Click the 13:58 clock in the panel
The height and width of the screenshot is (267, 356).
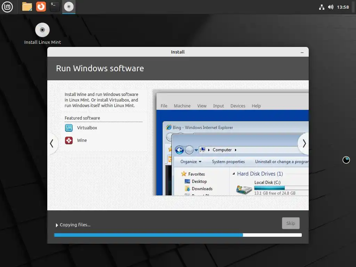coord(343,7)
